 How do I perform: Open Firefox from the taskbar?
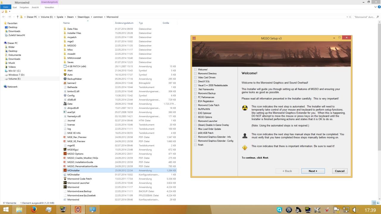(34, 210)
